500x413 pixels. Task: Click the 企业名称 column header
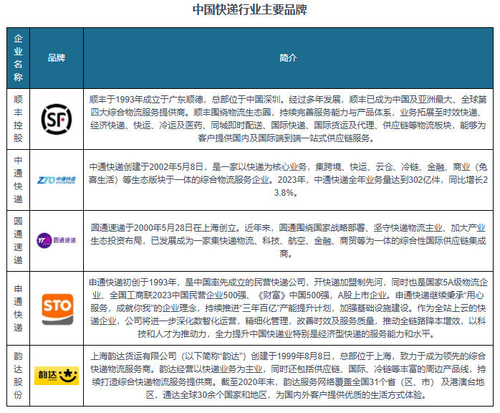pos(18,58)
